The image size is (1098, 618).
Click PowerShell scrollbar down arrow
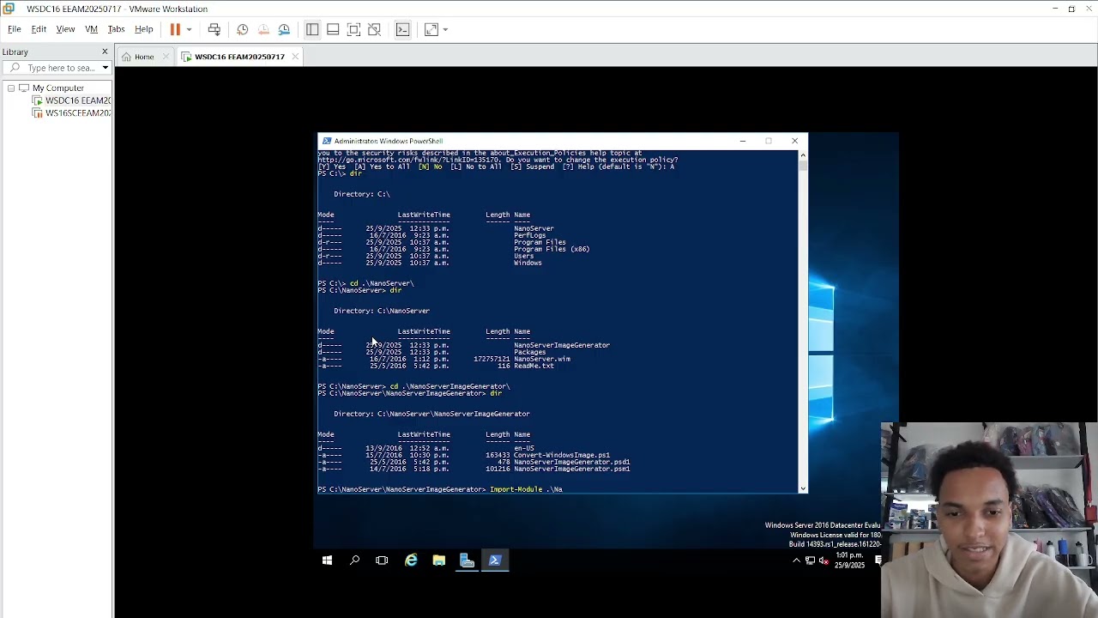803,488
